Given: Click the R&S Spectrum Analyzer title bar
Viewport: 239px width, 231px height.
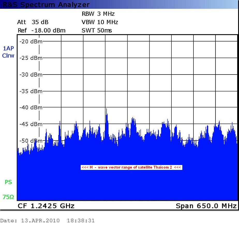Looking at the screenshot, I should (x=47, y=5).
